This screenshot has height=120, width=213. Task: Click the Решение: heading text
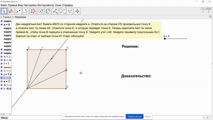130,47
